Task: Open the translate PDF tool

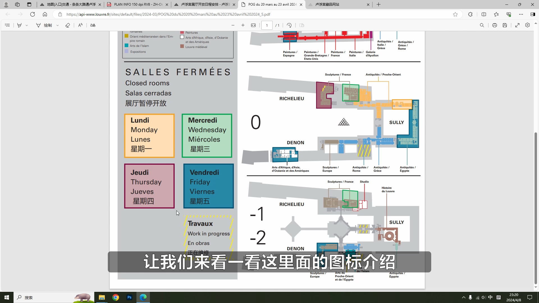Action: [93, 25]
